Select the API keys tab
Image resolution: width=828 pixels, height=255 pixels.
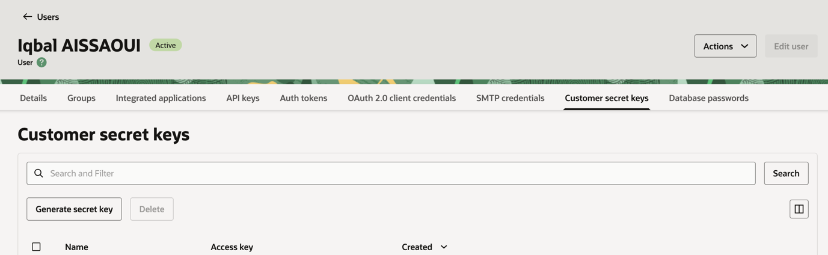[x=243, y=98]
